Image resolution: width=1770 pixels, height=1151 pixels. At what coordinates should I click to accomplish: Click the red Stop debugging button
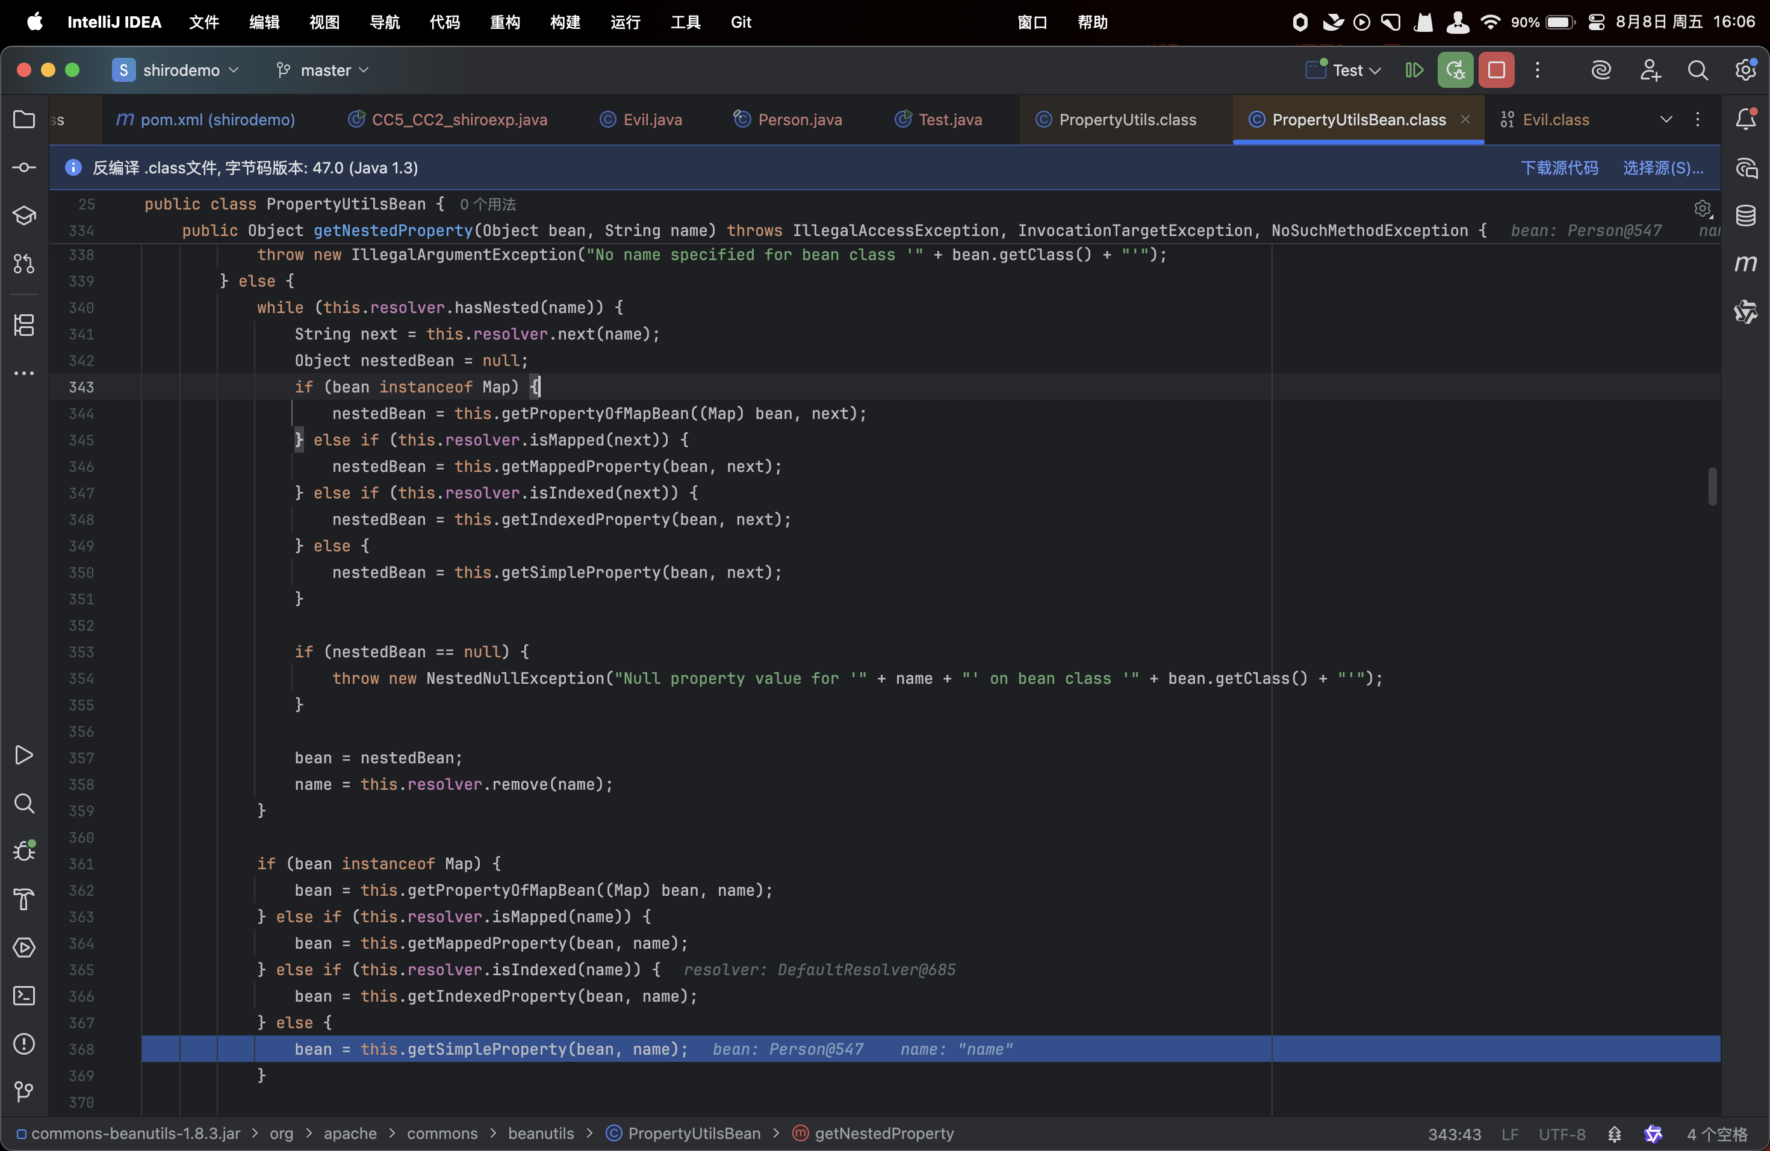[x=1495, y=70]
